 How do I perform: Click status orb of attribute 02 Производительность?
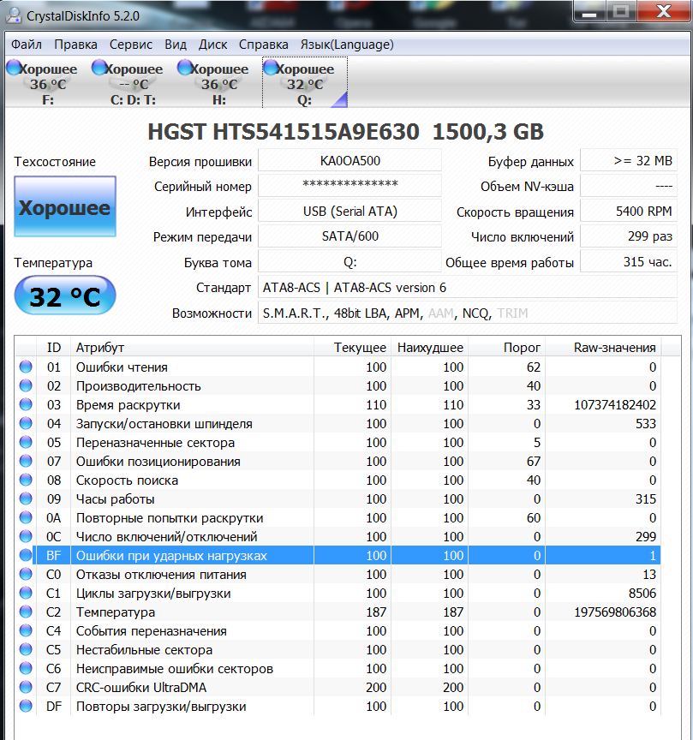(x=26, y=385)
